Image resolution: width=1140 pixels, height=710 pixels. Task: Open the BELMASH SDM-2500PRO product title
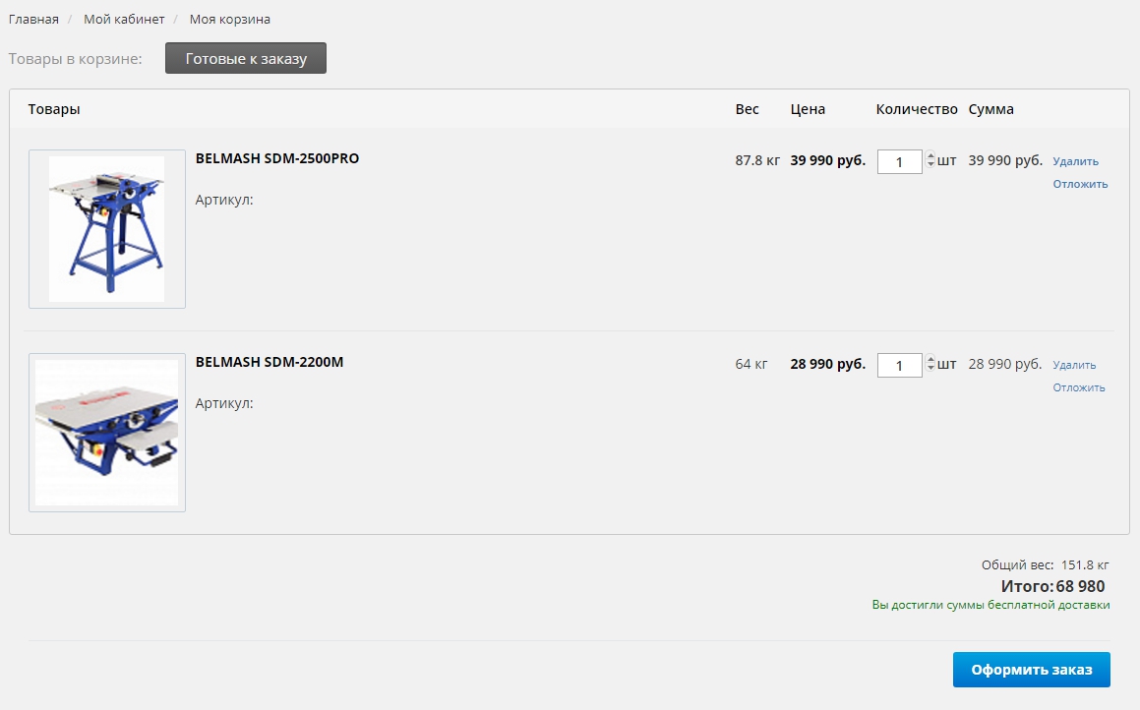pos(277,158)
